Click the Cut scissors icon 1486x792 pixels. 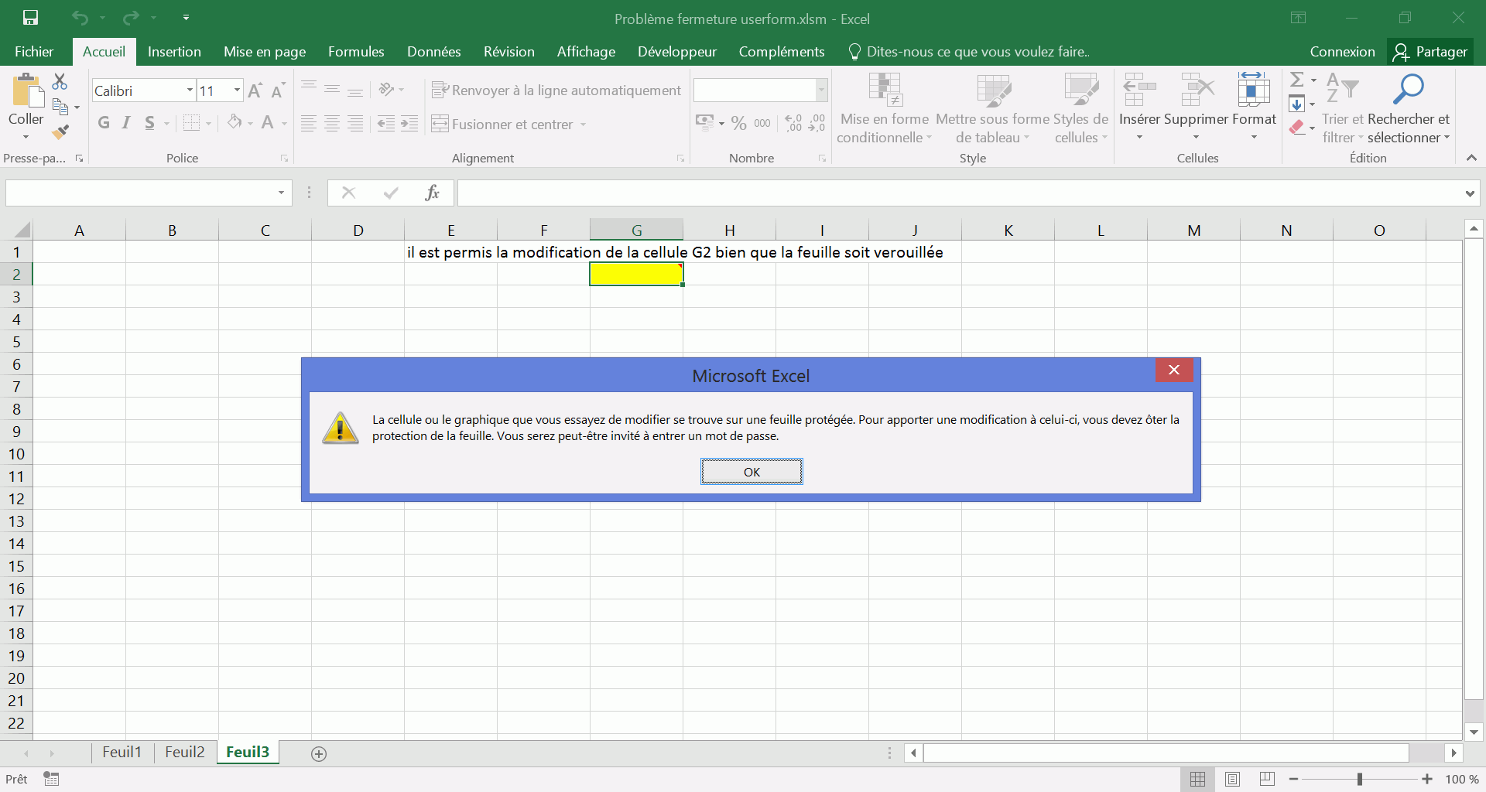pyautogui.click(x=60, y=81)
